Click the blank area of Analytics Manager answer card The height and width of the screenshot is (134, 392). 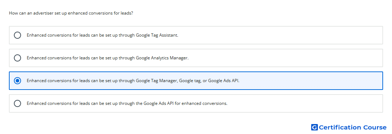[285, 58]
